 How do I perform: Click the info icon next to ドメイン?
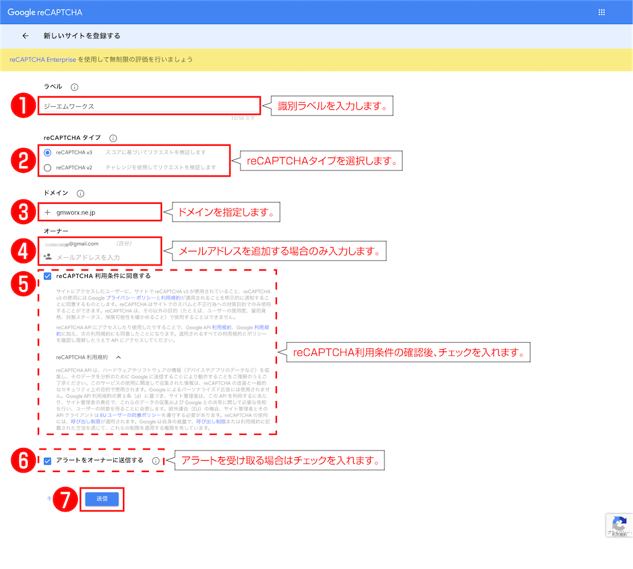point(80,193)
